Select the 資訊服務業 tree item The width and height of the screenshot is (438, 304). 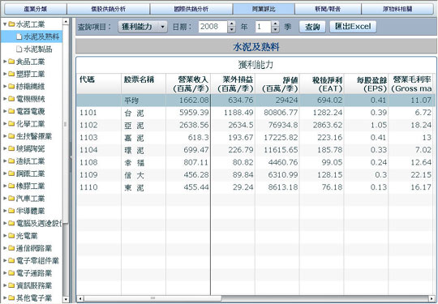34,285
